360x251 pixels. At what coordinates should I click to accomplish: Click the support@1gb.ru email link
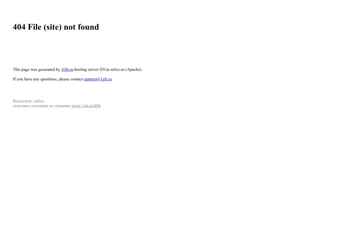pos(98,79)
